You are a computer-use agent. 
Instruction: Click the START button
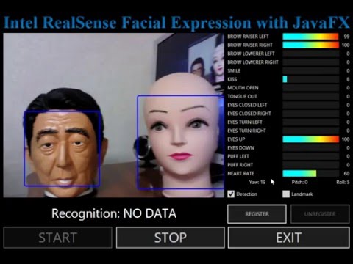(58, 238)
